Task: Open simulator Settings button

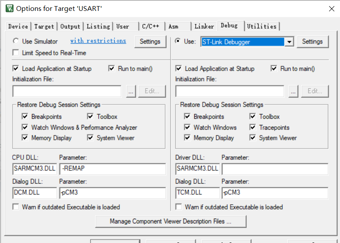Action: pos(150,41)
